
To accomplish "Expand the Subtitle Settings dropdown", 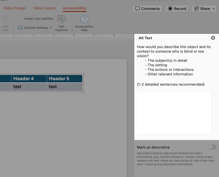I will (35, 28).
